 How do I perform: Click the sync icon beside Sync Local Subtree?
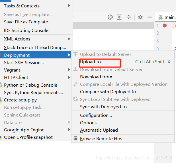tap(75, 99)
